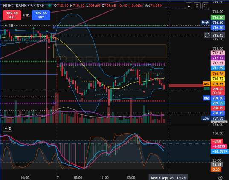Click the yellow 710.72 price label
229x180 pixels.
(217, 79)
